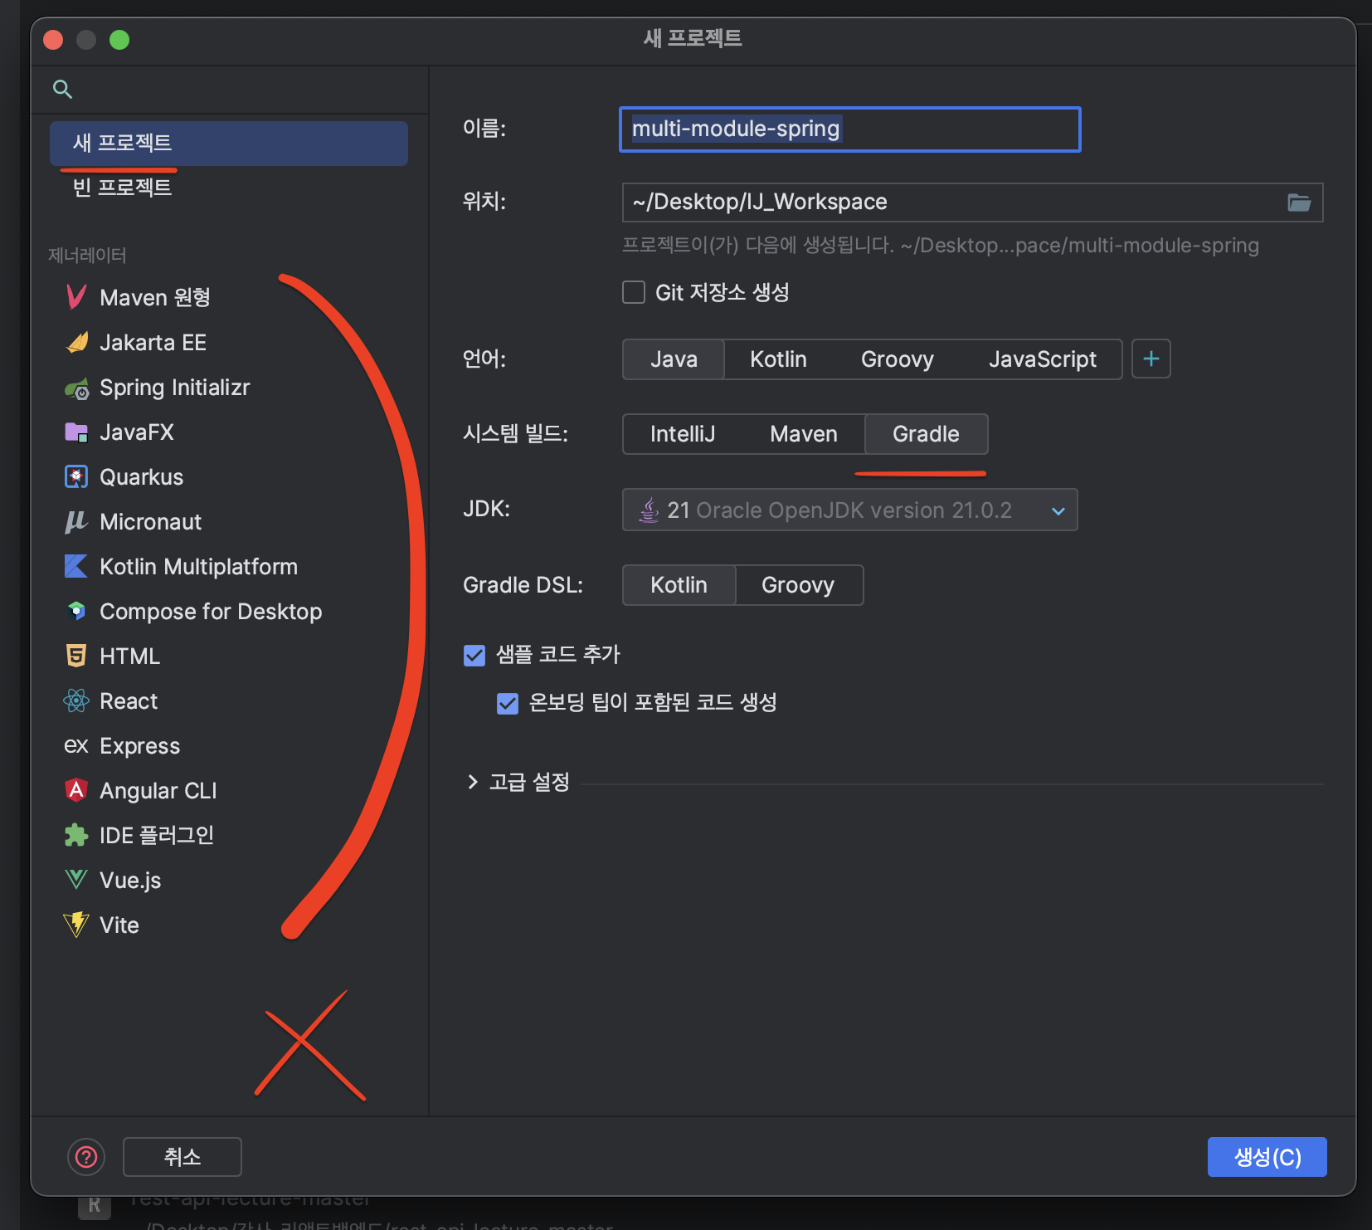The image size is (1372, 1230).
Task: Choose Maven build system
Action: (804, 434)
